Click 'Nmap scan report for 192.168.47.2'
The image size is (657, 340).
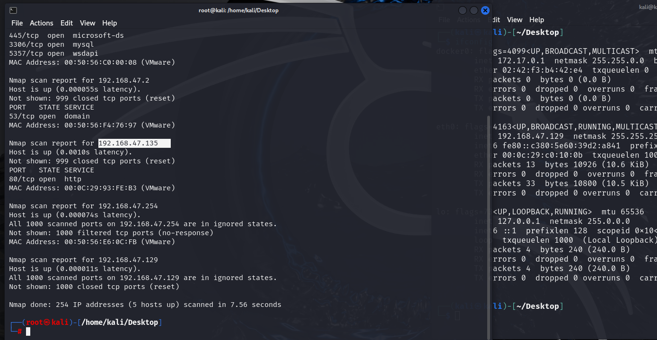point(79,80)
